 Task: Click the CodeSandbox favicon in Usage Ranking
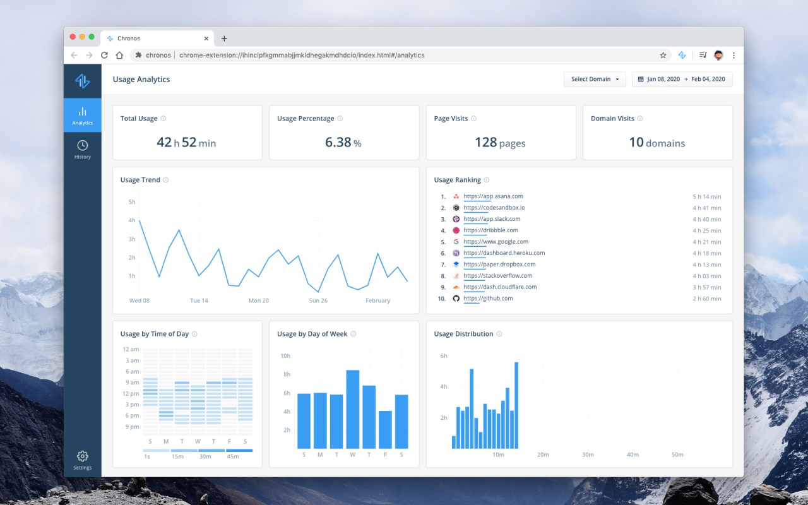pos(456,208)
